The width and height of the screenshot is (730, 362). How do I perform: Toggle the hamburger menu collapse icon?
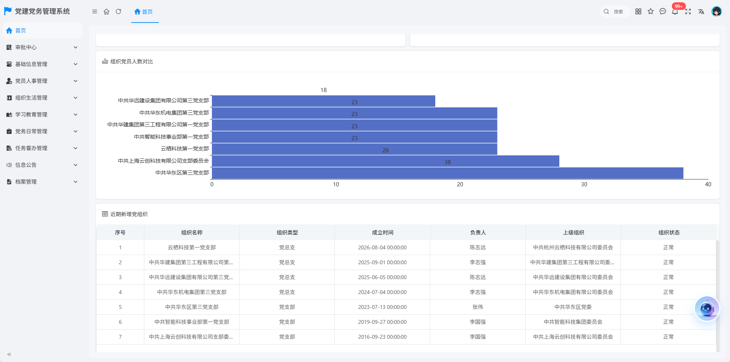pyautogui.click(x=95, y=11)
